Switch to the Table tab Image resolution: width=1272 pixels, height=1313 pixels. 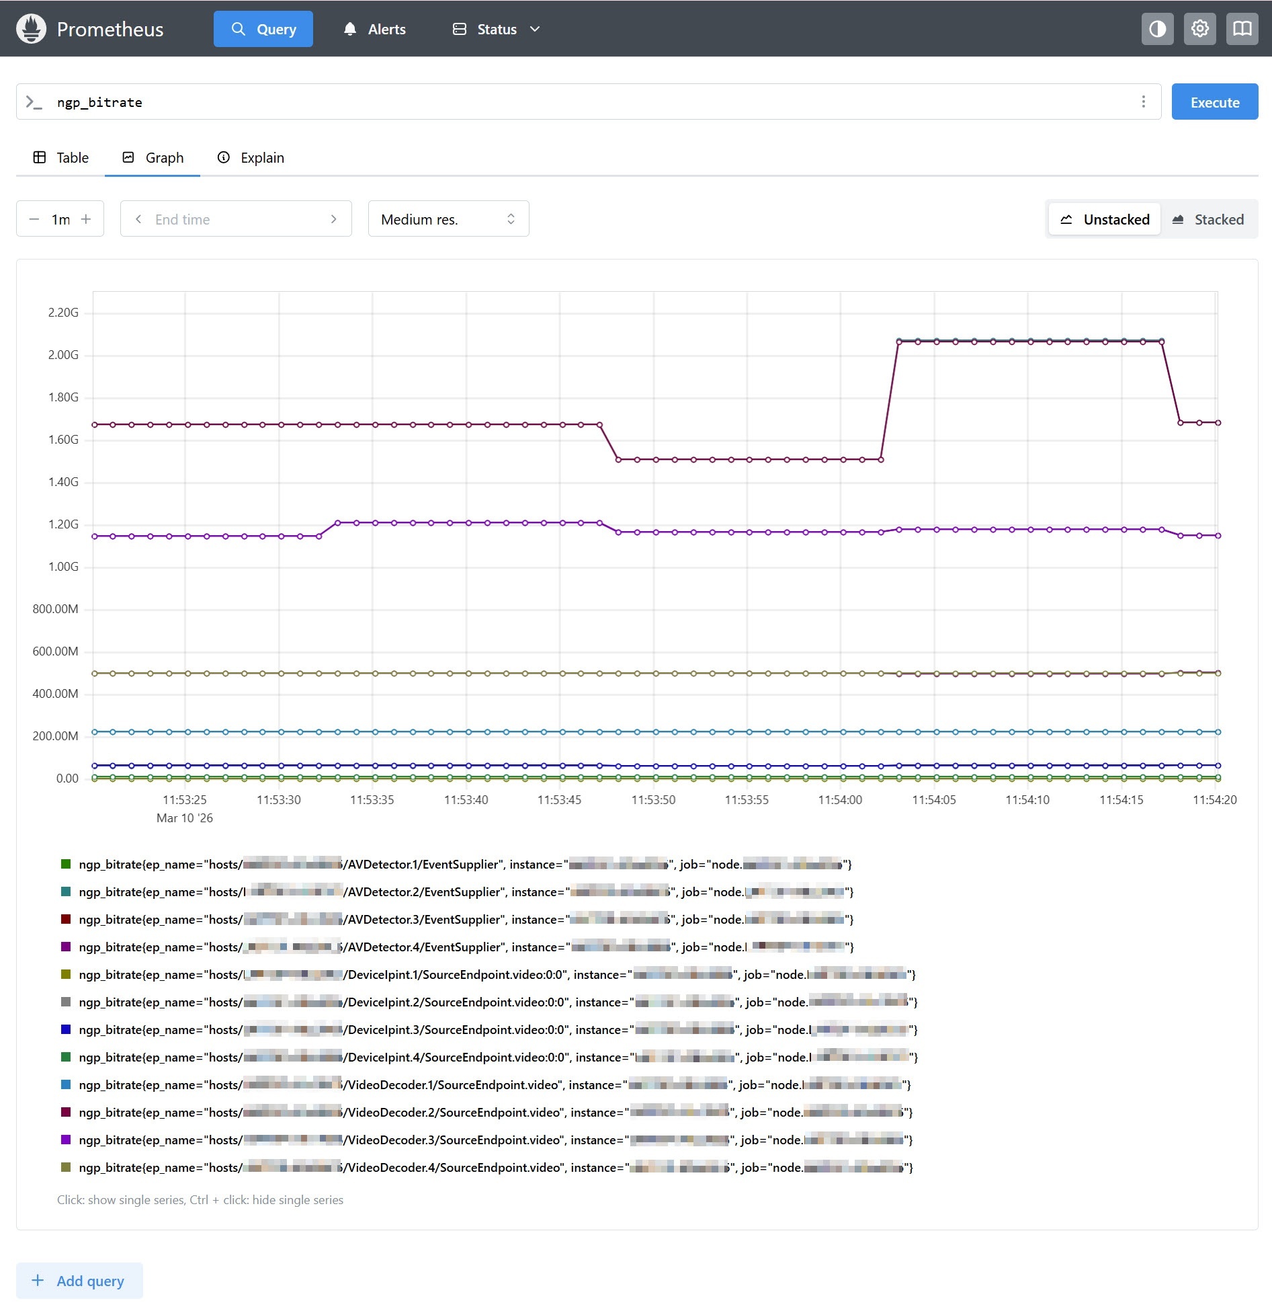(x=61, y=157)
